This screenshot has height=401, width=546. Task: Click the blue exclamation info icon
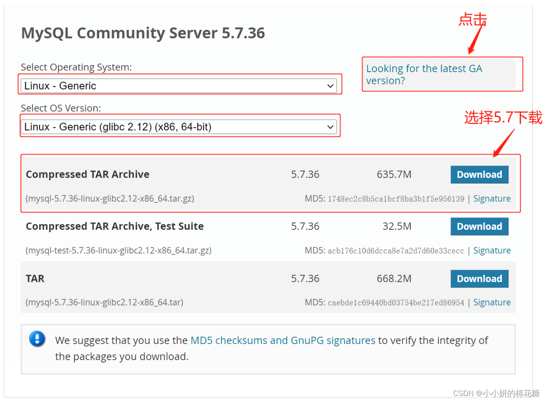(37, 339)
